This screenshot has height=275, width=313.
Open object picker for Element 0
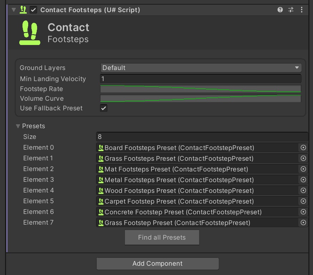(304, 147)
